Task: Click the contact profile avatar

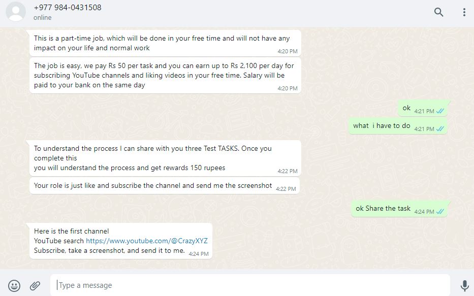Action: pos(16,12)
